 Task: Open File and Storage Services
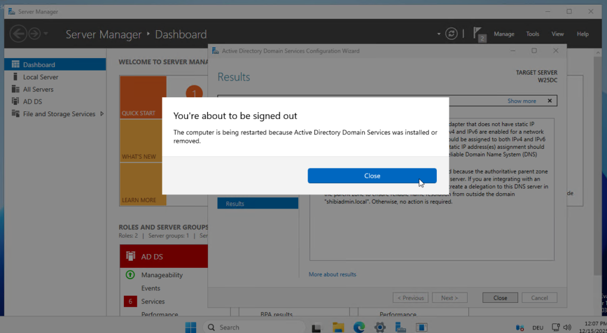(x=59, y=114)
